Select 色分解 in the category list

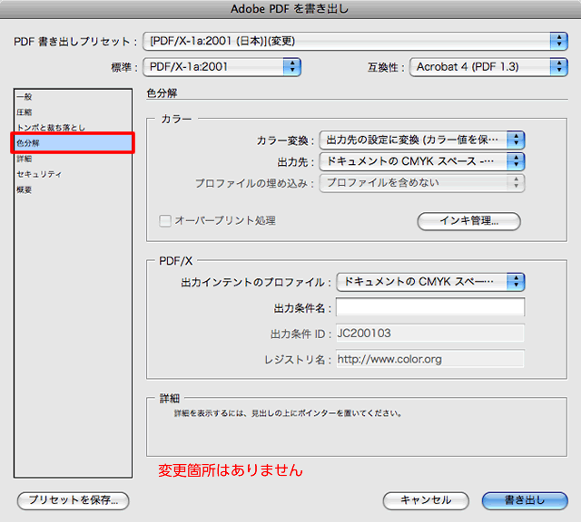pos(73,143)
